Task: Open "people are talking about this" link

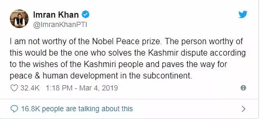Action: pyautogui.click(x=87, y=108)
